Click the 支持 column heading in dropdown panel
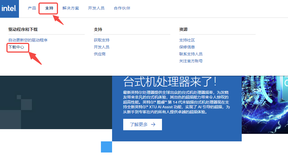 tap(98, 29)
